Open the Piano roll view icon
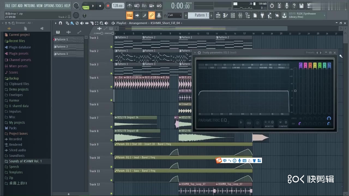 [x=225, y=16]
